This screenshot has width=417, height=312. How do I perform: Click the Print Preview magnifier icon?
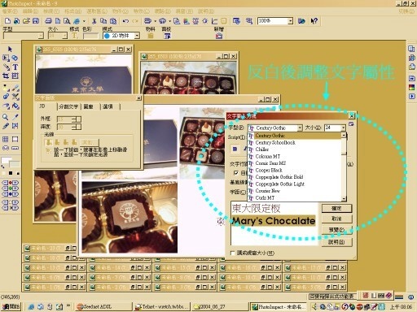click(x=67, y=21)
